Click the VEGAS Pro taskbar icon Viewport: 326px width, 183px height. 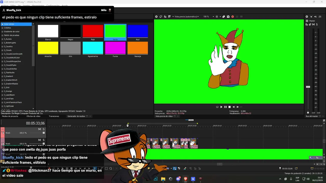193,179
